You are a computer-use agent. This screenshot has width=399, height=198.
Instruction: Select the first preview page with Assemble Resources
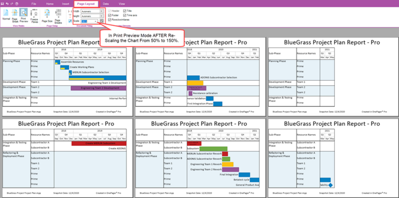point(68,77)
